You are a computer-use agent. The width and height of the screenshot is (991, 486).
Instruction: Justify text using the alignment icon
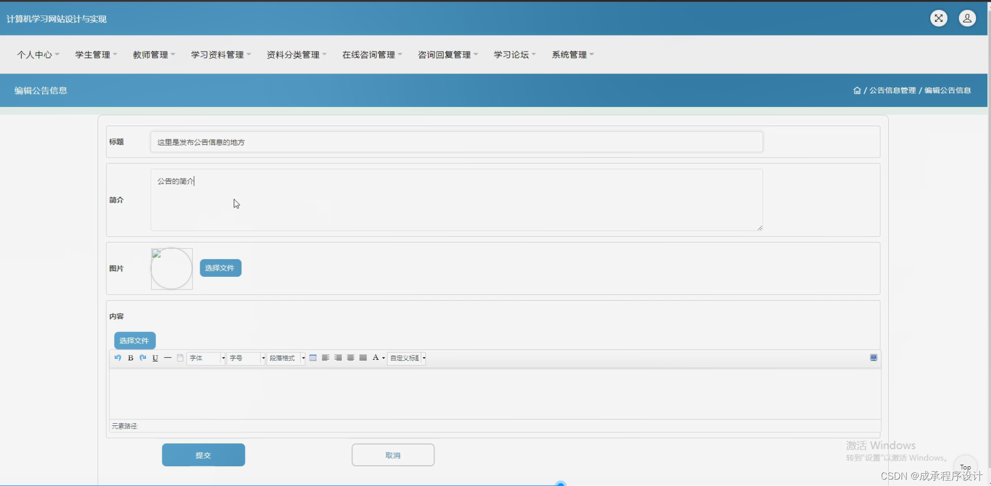[363, 358]
